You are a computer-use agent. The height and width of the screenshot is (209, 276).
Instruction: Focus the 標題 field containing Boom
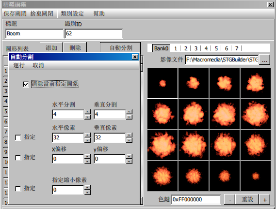point(34,33)
